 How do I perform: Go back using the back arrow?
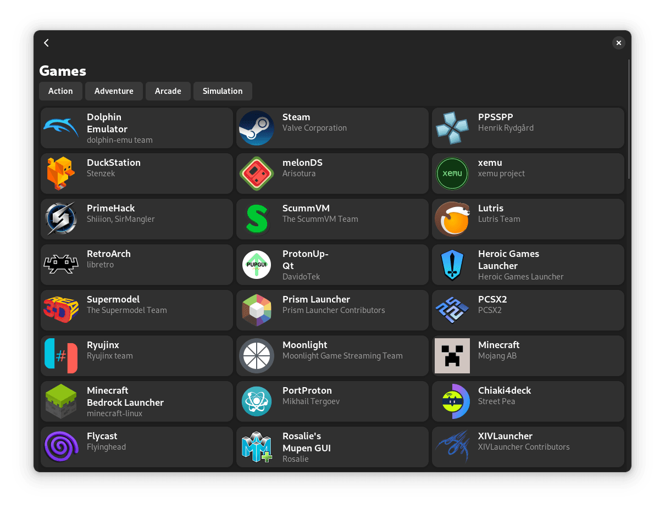pos(47,43)
